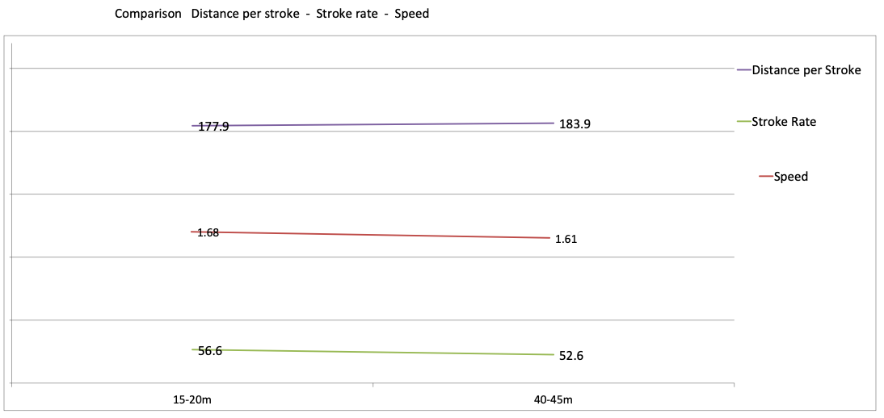
Task: Select the Stroke Rate legend label
Action: click(784, 121)
